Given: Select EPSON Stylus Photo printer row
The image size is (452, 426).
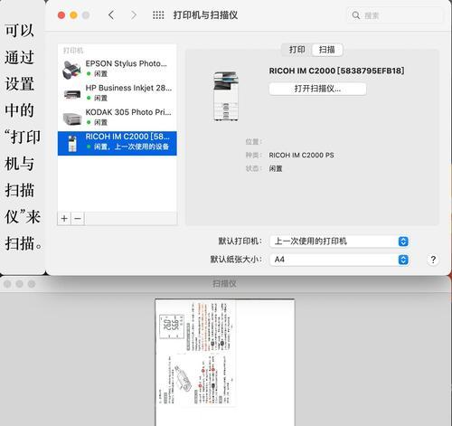Looking at the screenshot, I should [118, 69].
